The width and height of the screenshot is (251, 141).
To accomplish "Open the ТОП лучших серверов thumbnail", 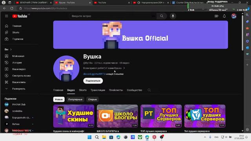I will pyautogui.click(x=161, y=116).
